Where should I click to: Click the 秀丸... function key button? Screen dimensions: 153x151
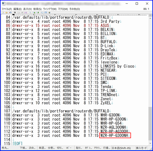coord(5,148)
